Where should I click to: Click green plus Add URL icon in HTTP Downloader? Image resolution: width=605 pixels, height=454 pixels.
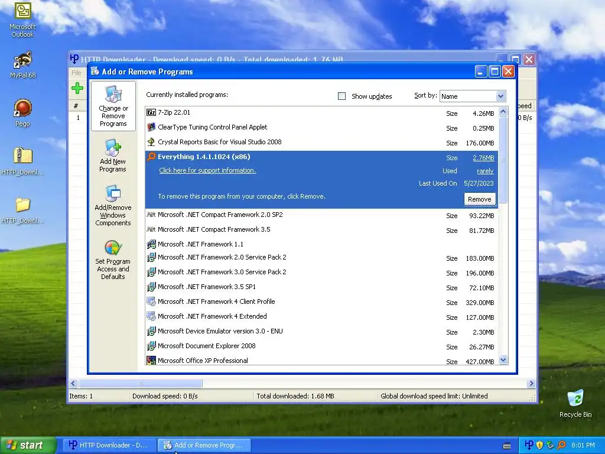[77, 88]
